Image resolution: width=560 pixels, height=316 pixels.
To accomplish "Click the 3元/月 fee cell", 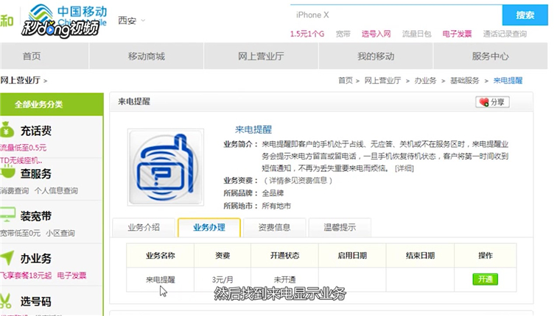I will pyautogui.click(x=223, y=280).
